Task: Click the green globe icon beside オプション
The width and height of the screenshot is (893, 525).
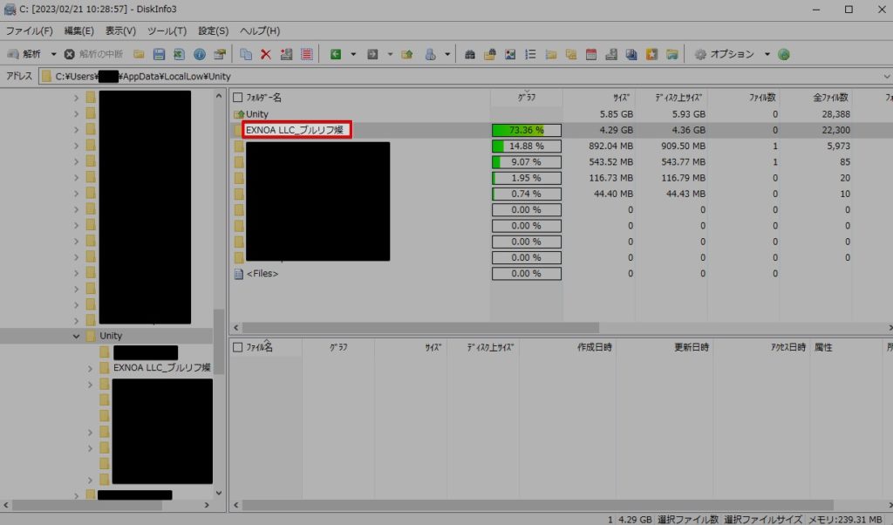Action: click(784, 54)
